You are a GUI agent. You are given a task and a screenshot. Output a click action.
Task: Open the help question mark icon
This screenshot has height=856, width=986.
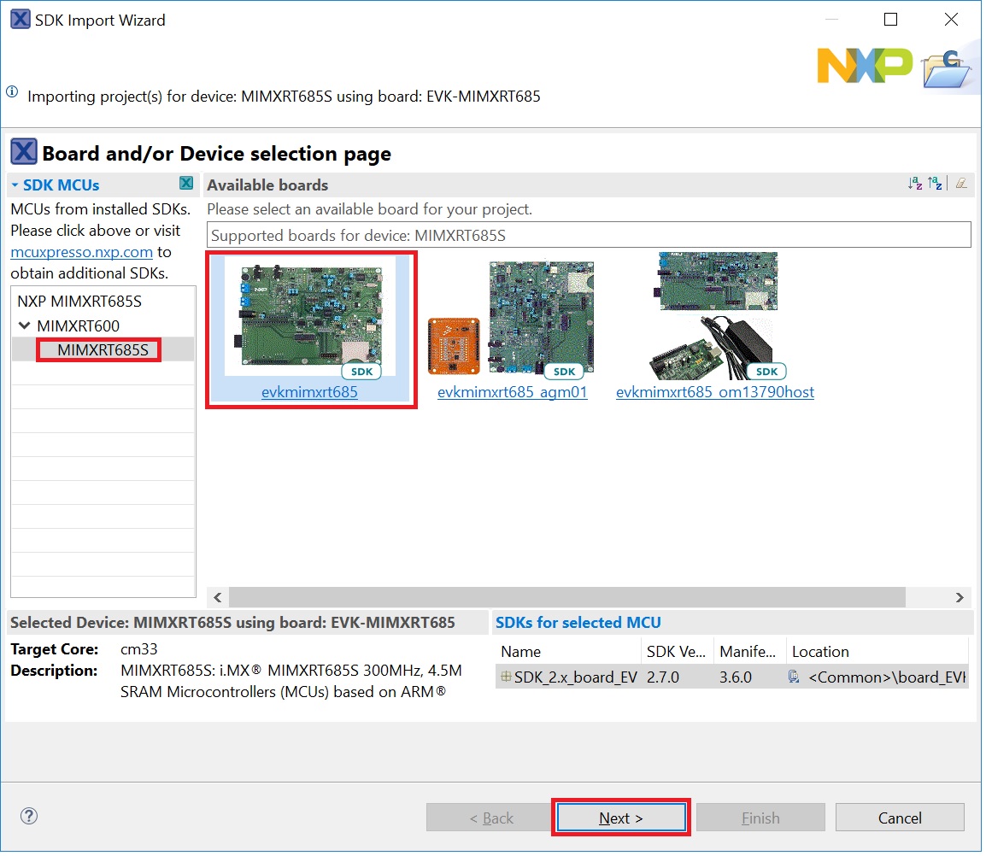[28, 815]
